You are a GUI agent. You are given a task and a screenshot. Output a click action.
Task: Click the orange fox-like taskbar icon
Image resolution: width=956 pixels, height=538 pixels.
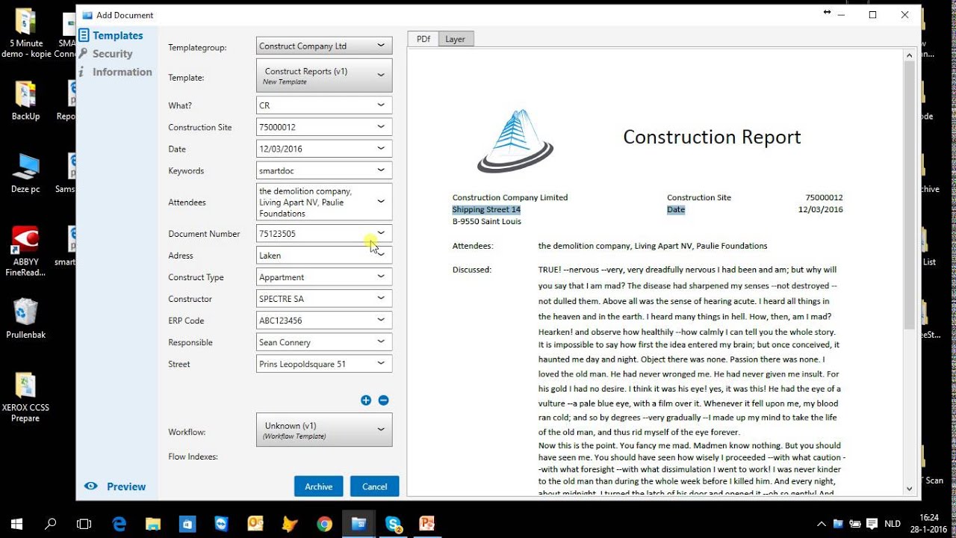tap(290, 524)
